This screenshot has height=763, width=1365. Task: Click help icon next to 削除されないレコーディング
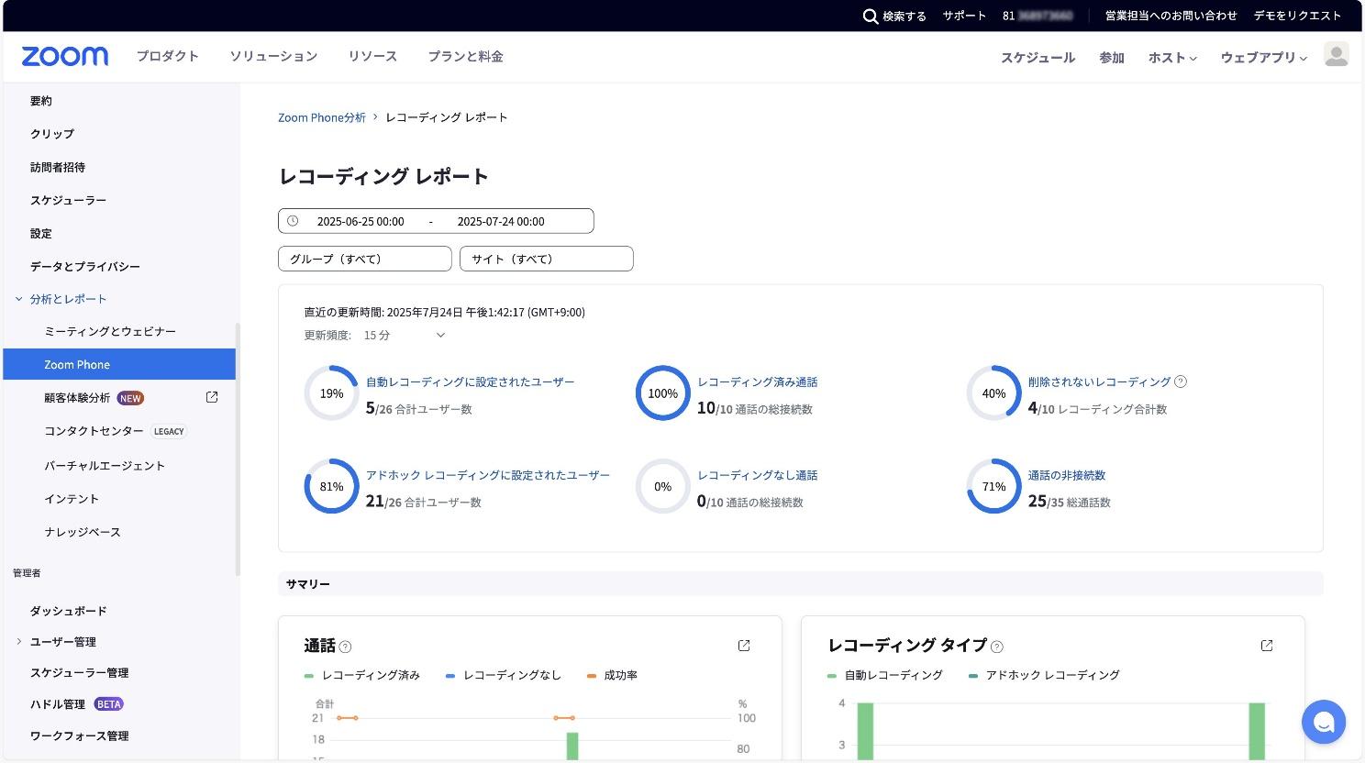point(1181,381)
